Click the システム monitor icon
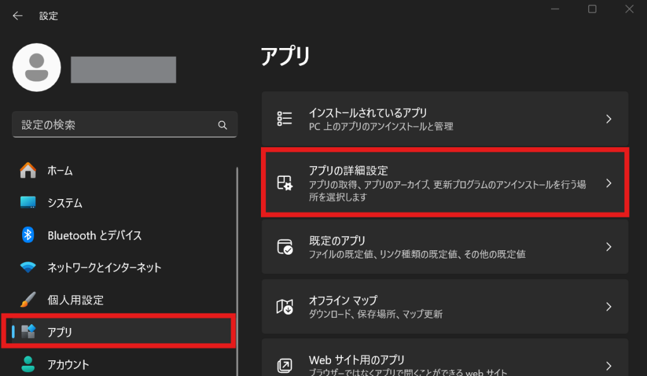 pyautogui.click(x=28, y=202)
